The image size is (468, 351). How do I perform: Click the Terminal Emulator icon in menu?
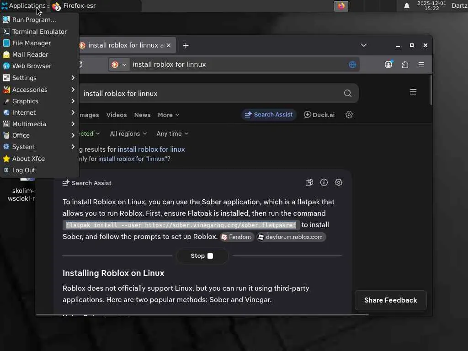(6, 32)
